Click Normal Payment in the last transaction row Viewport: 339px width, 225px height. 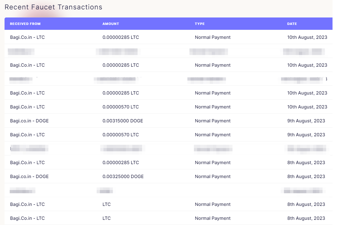[213, 218]
